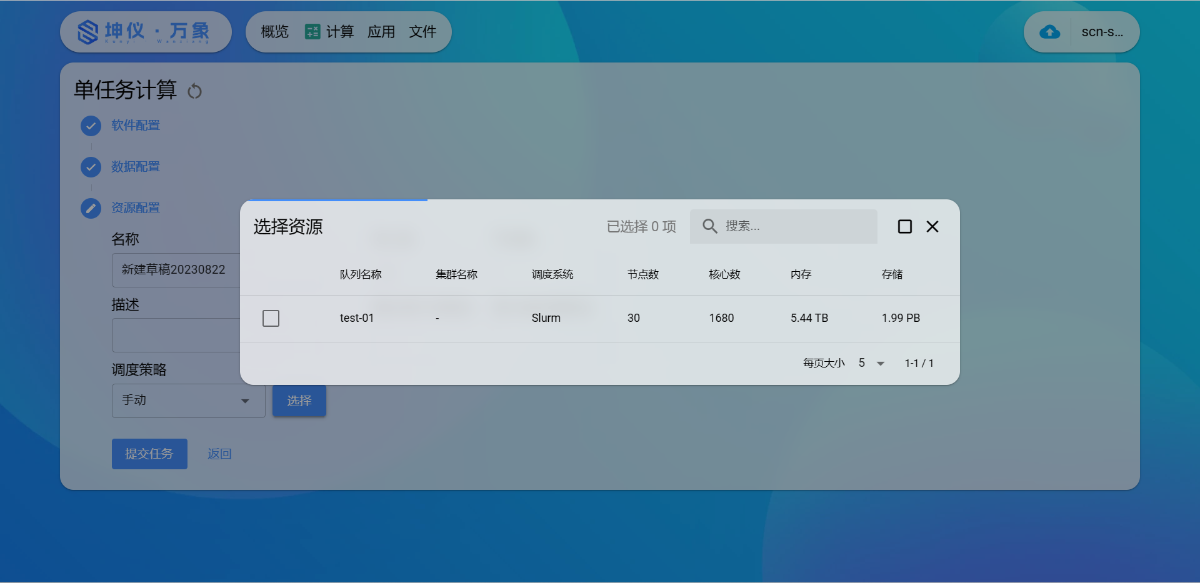Click the refresh icon beside 单任务计算

click(195, 91)
